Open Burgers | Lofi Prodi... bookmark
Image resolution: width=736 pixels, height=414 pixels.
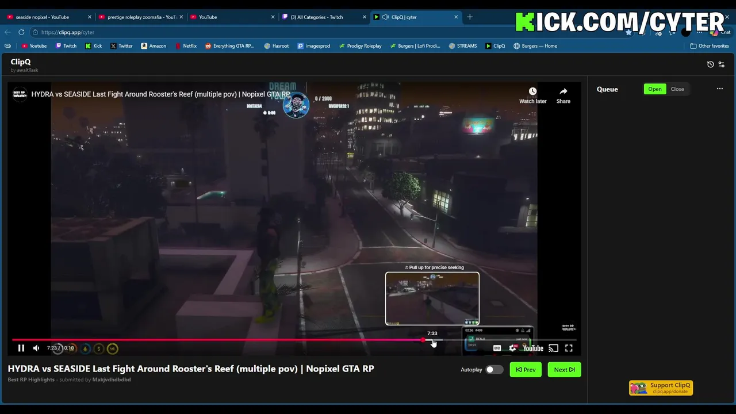[415, 46]
